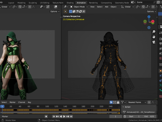The image size is (162, 122).
Task: Click the current frame number field
Action: pos(116,117)
